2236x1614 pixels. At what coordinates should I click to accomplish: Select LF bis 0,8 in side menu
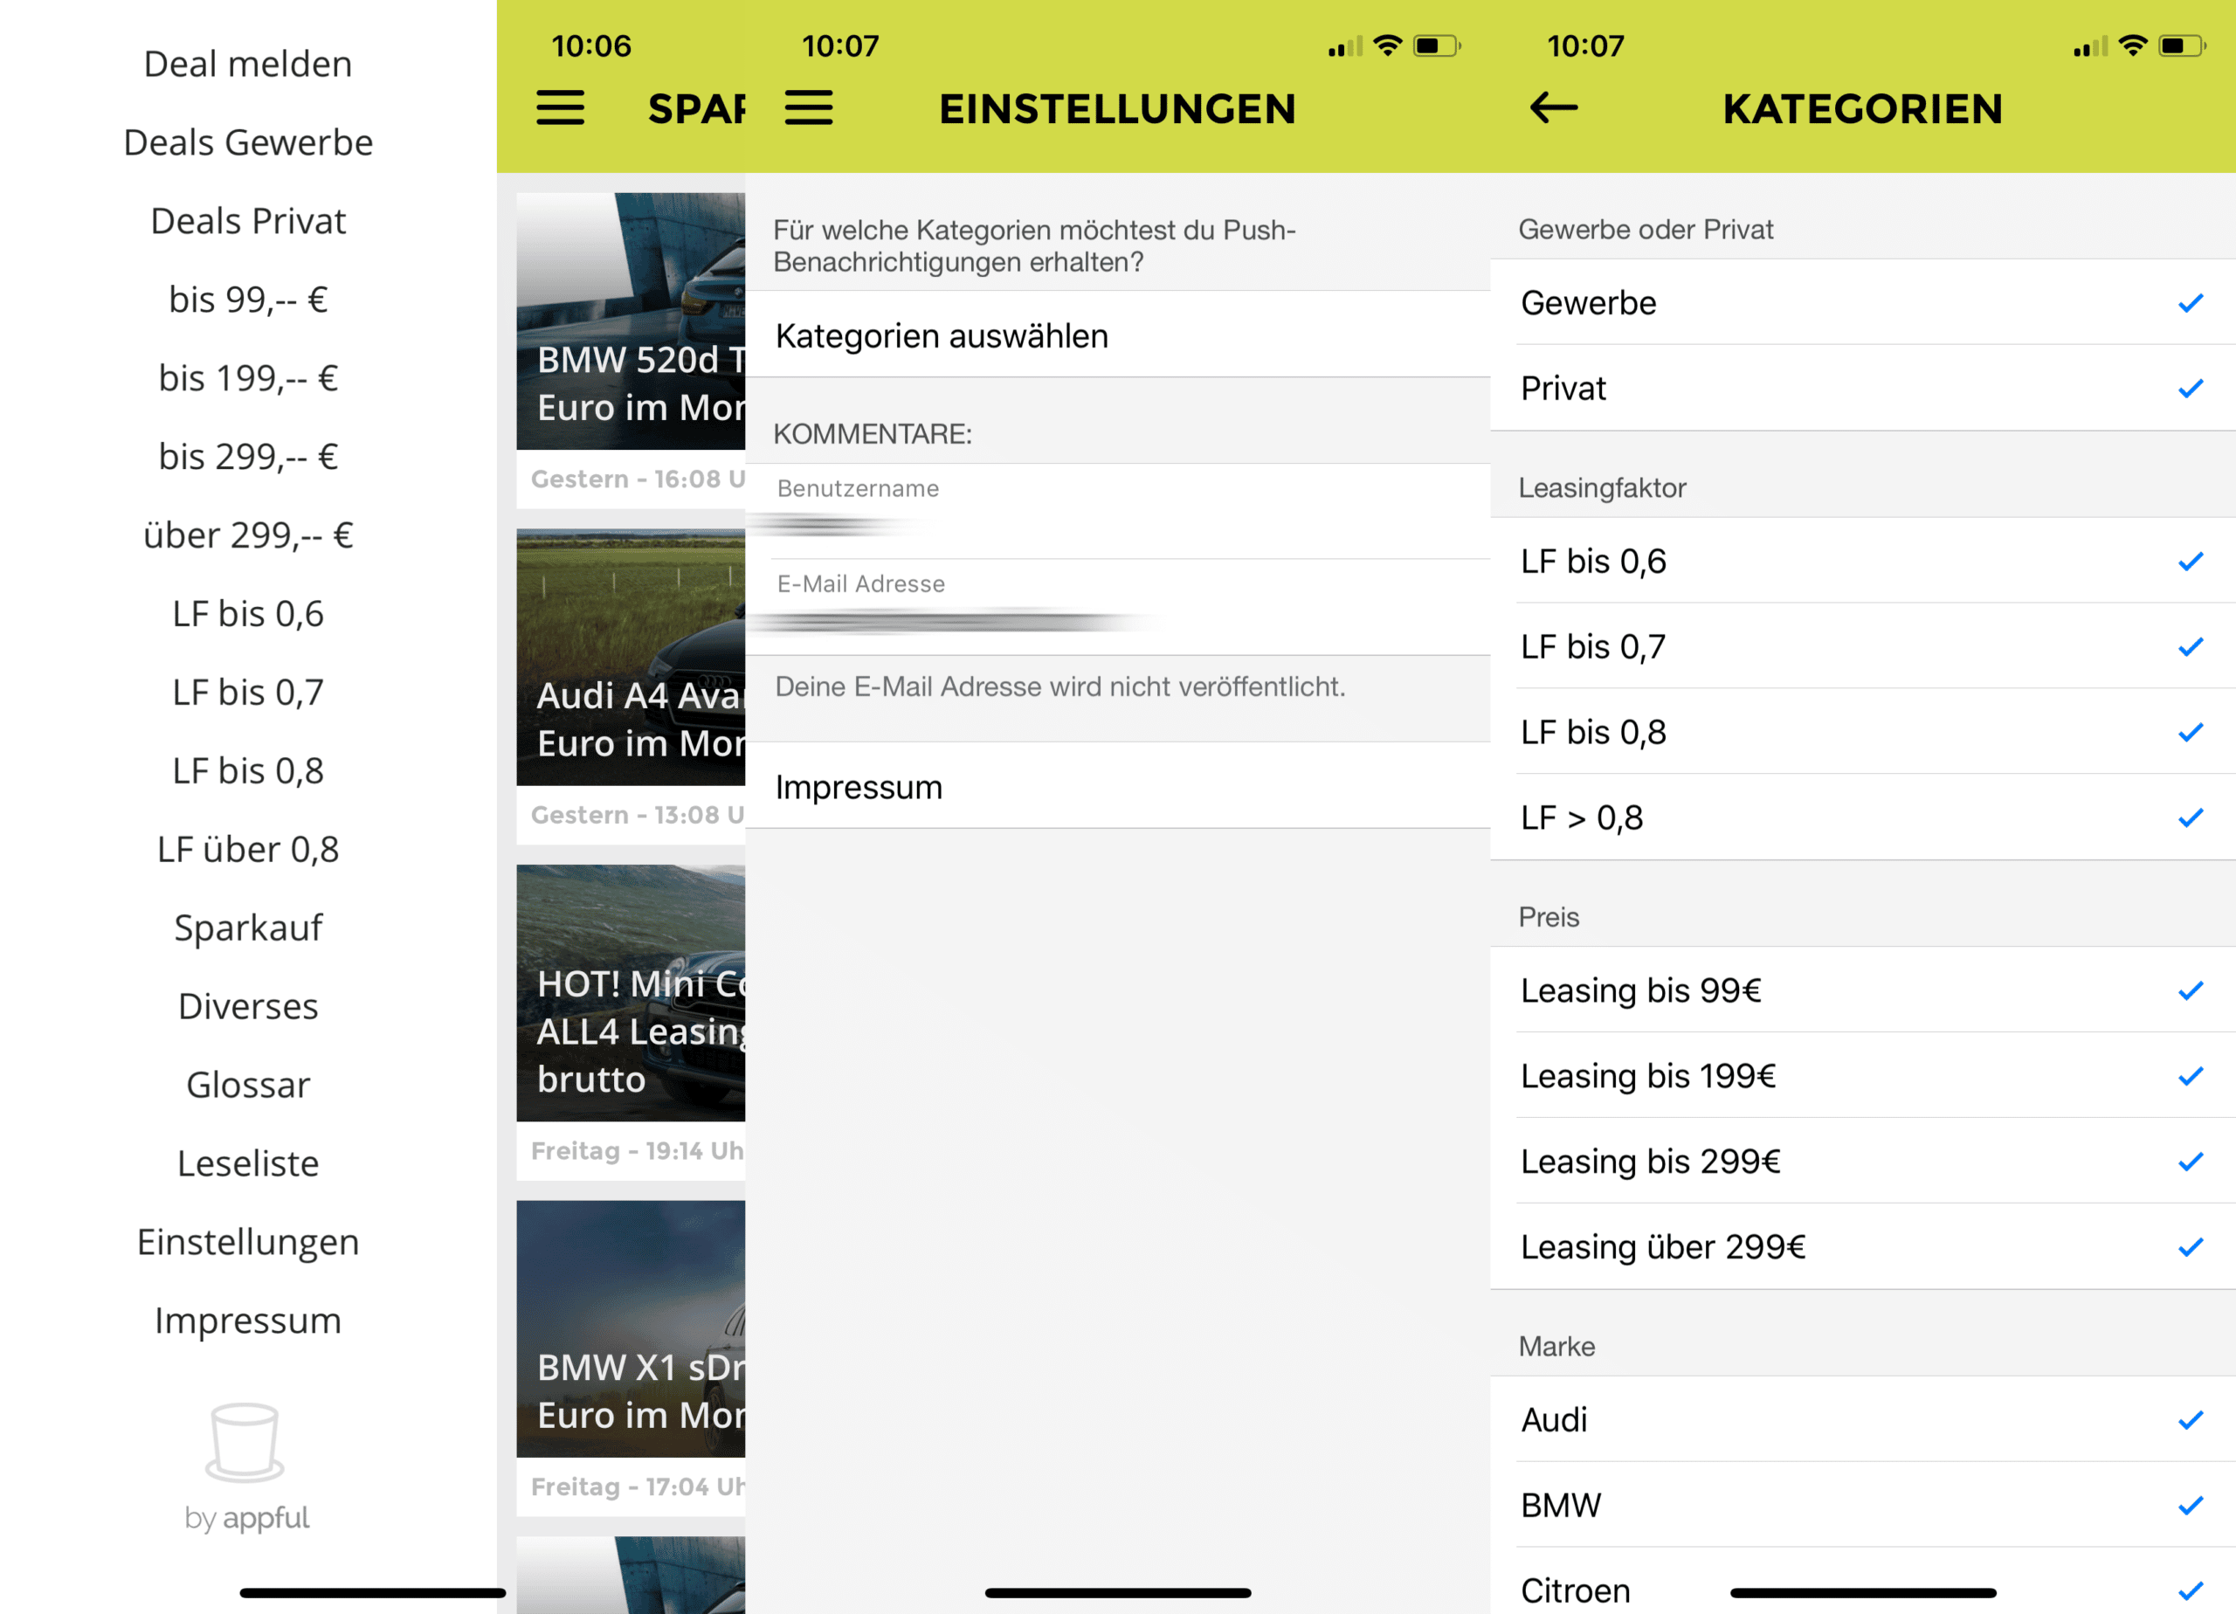tap(248, 771)
